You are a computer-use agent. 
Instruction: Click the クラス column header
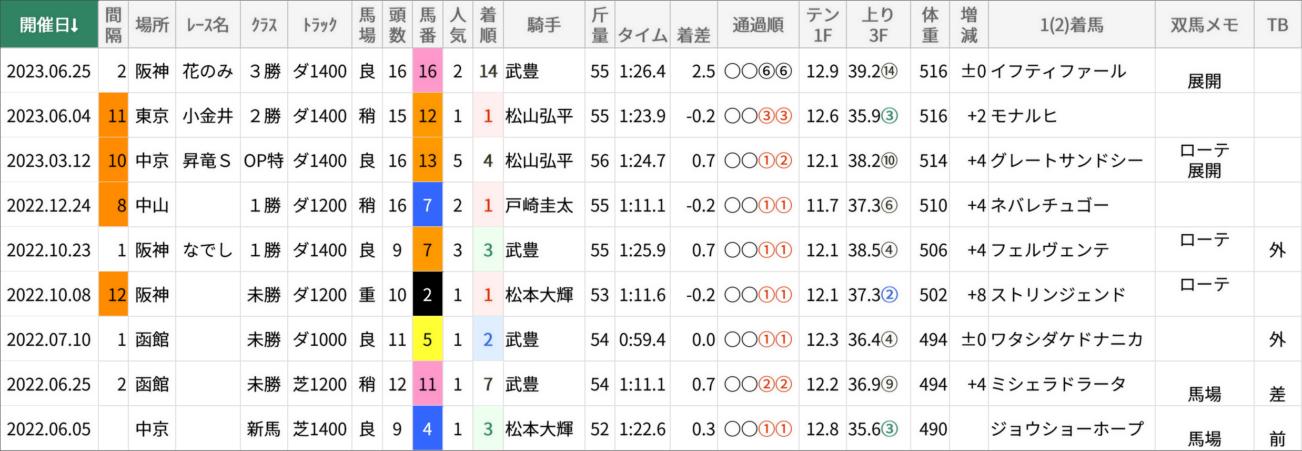264,24
